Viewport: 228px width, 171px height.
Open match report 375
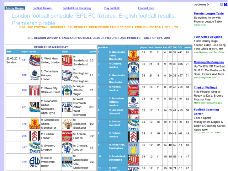pos(24,124)
